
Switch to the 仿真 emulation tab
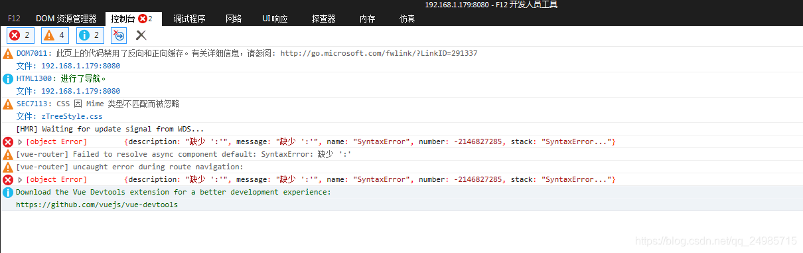407,19
